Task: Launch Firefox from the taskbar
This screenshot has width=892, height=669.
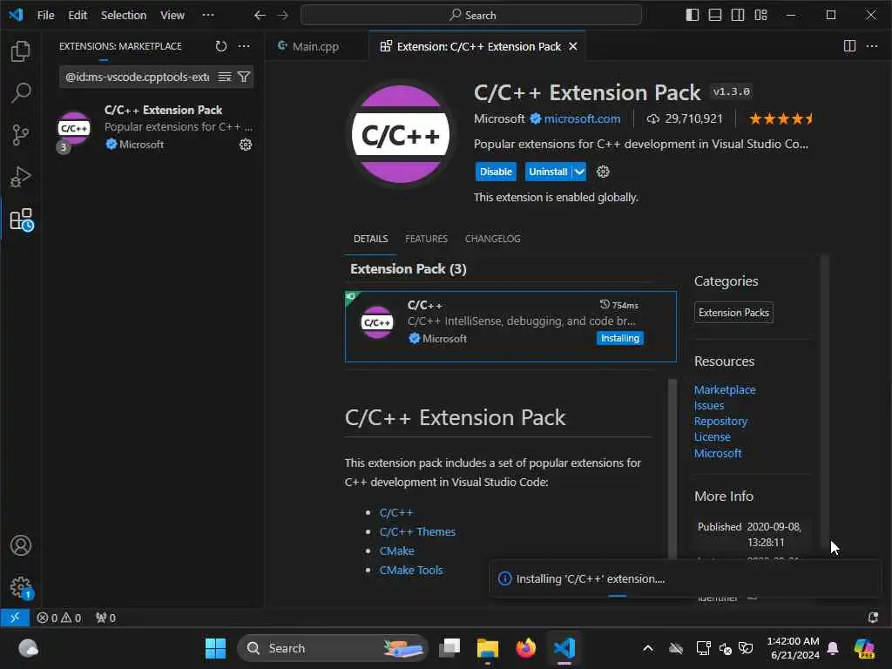Action: (525, 648)
